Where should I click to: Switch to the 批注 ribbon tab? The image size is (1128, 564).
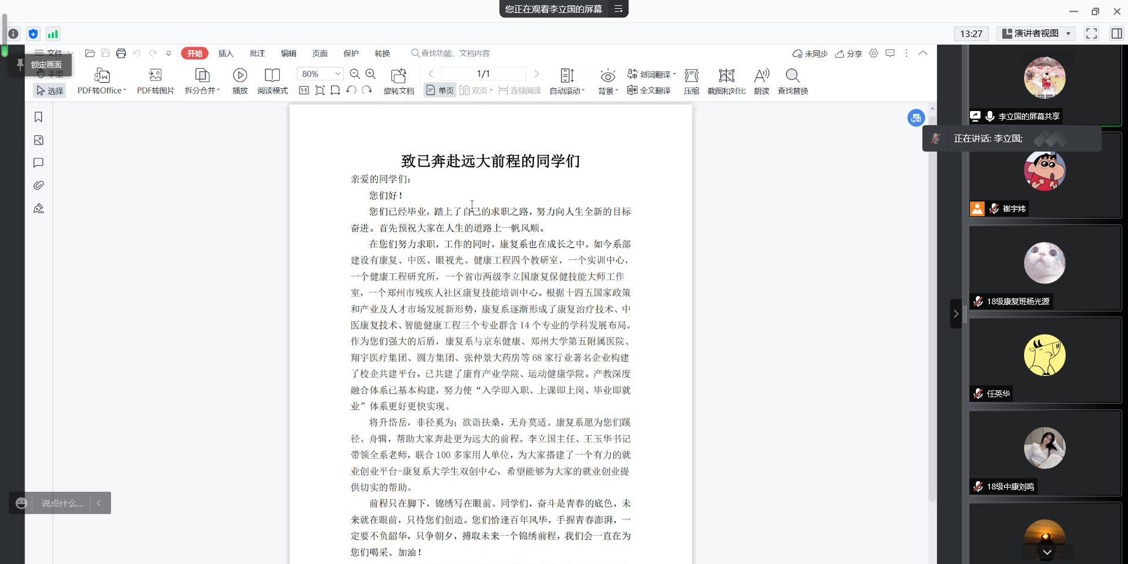coord(257,53)
